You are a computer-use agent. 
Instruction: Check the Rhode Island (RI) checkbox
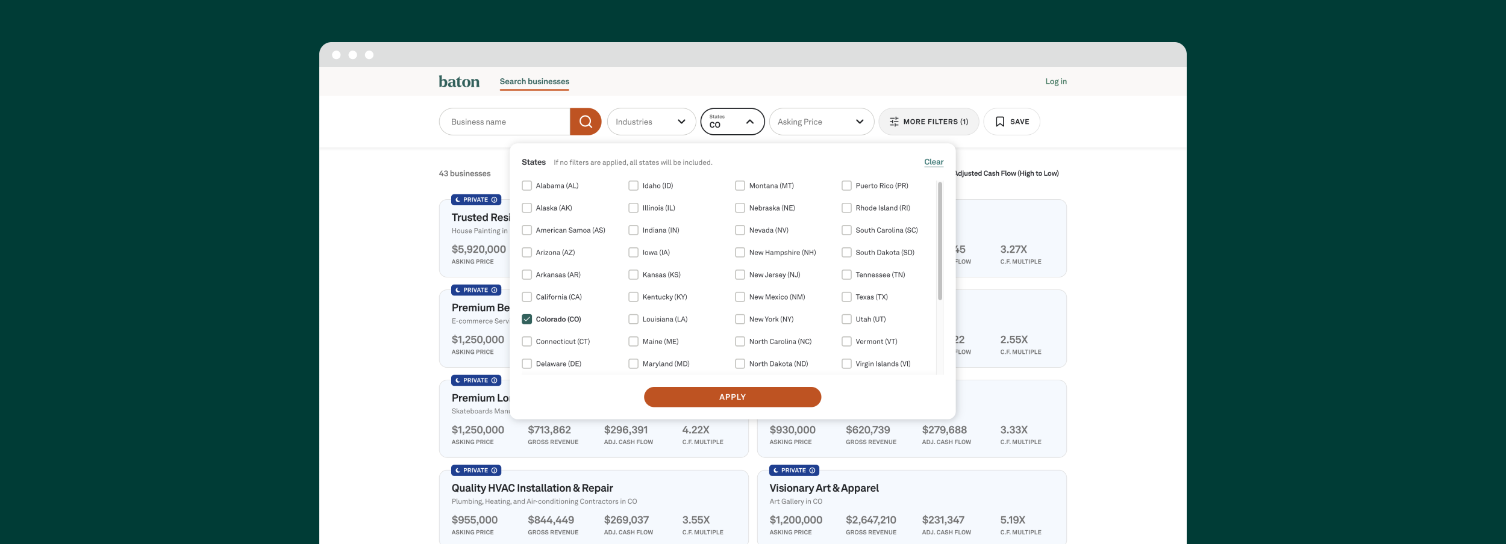click(x=847, y=208)
